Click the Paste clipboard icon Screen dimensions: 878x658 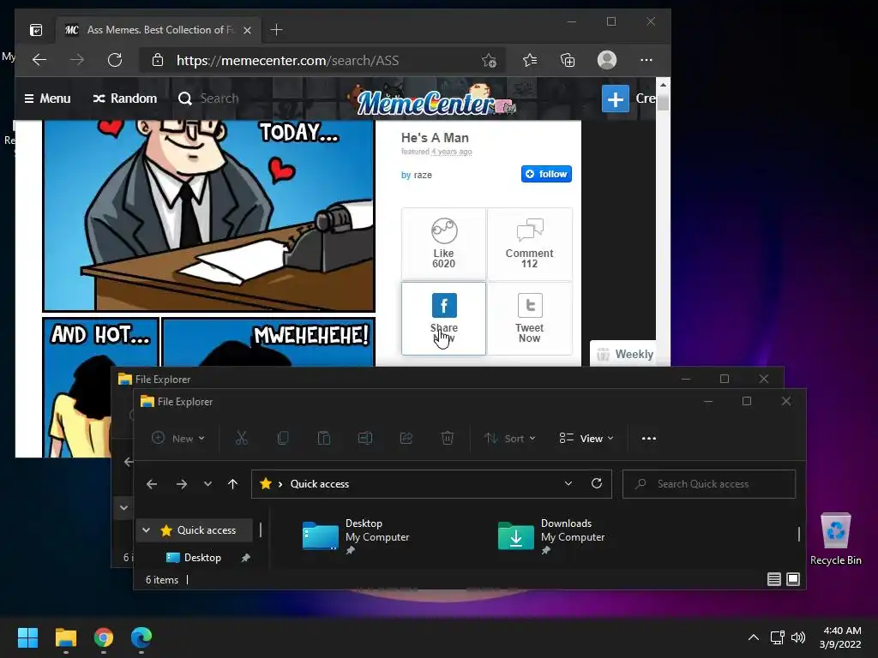pyautogui.click(x=323, y=438)
